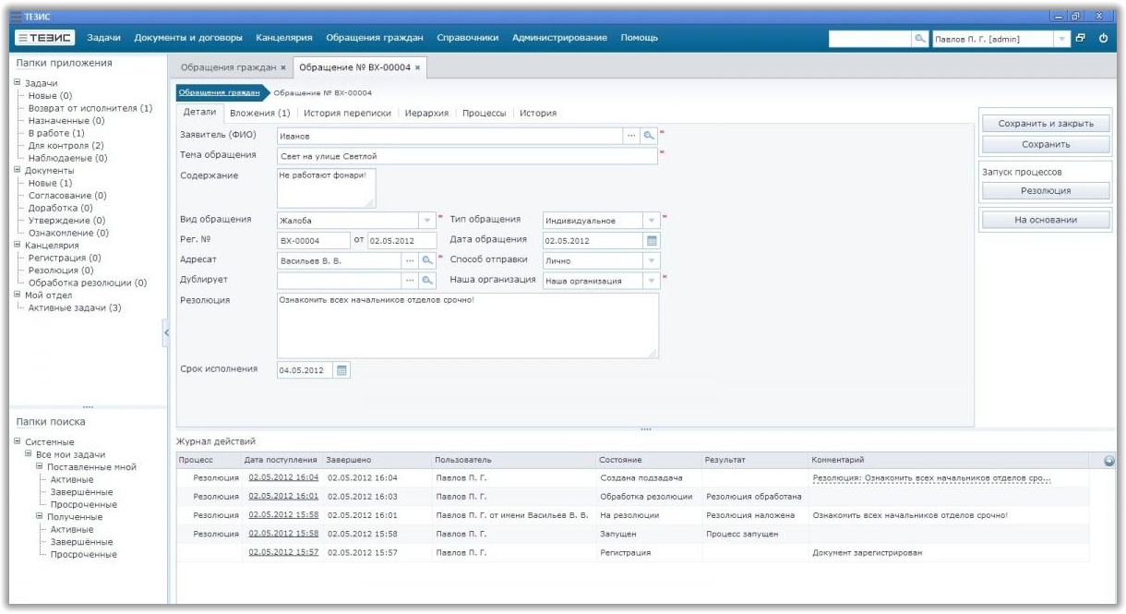The height and width of the screenshot is (614, 1126).
Task: Open the Канцелярия menu
Action: pos(284,38)
